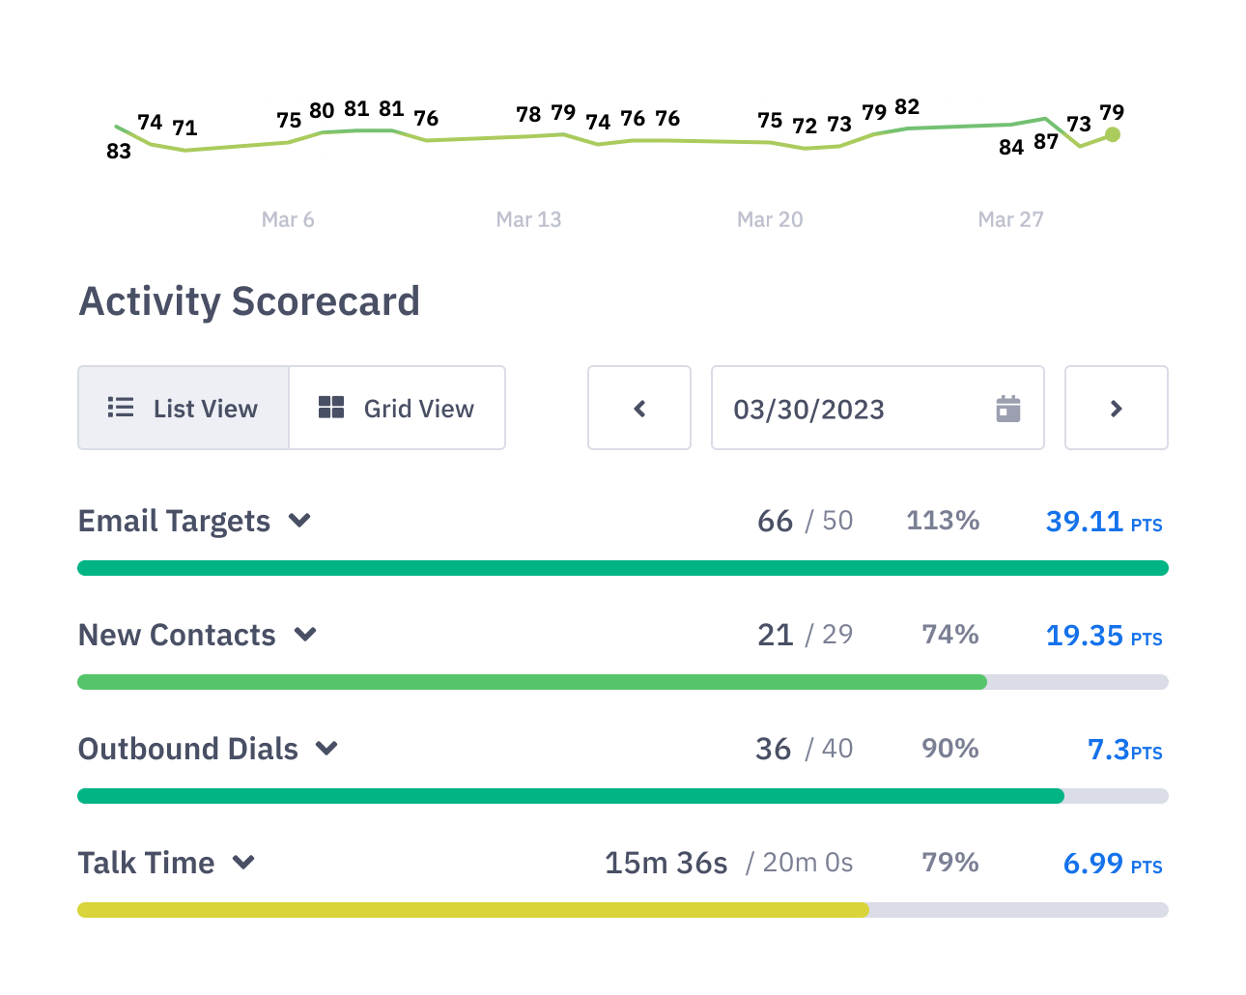1246x995 pixels.
Task: Open the calendar icon in the date picker
Action: [x=1008, y=410]
